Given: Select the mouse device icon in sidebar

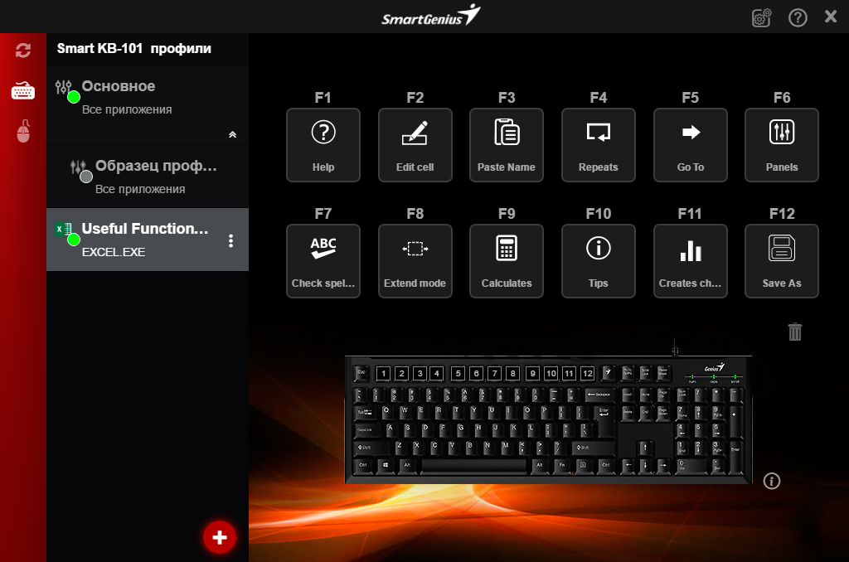Looking at the screenshot, I should coord(23,131).
